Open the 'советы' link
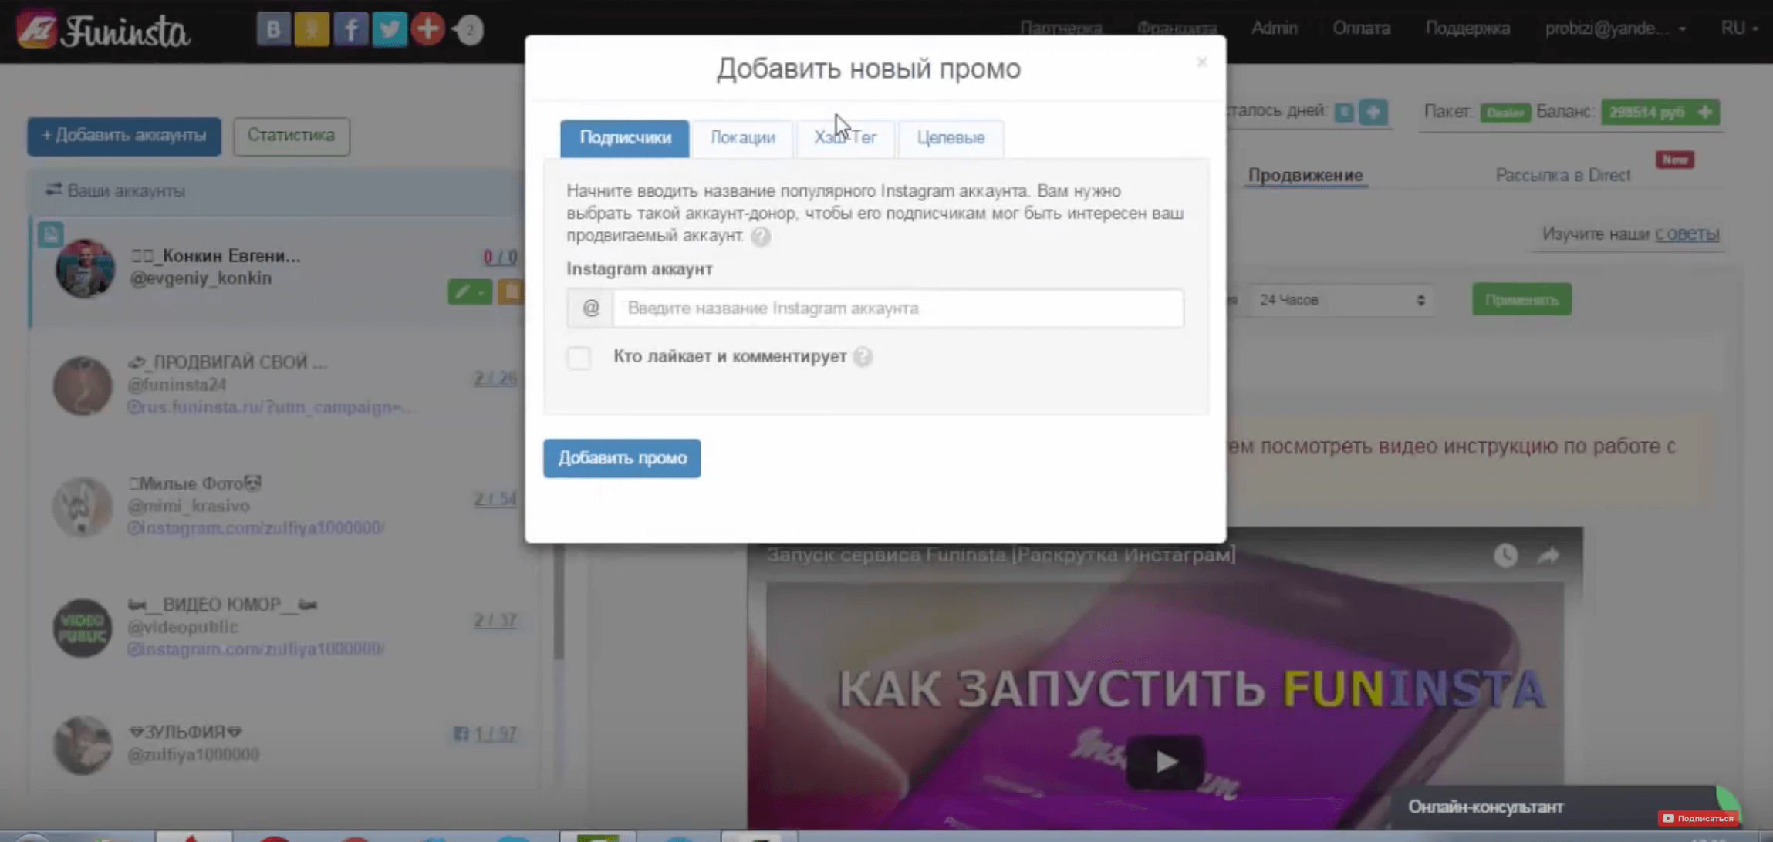Image resolution: width=1773 pixels, height=842 pixels. tap(1687, 234)
